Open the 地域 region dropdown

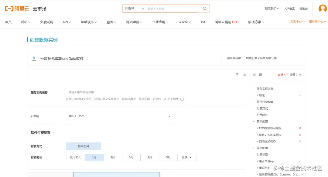119,116
